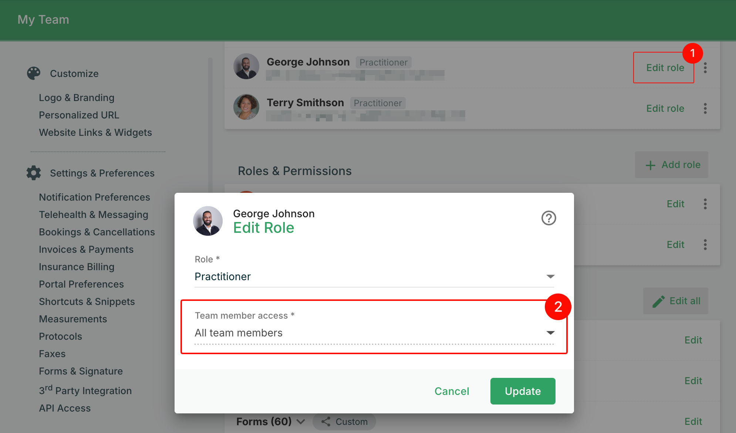736x433 pixels.
Task: Select Logo & Branding in the sidebar
Action: 77,98
